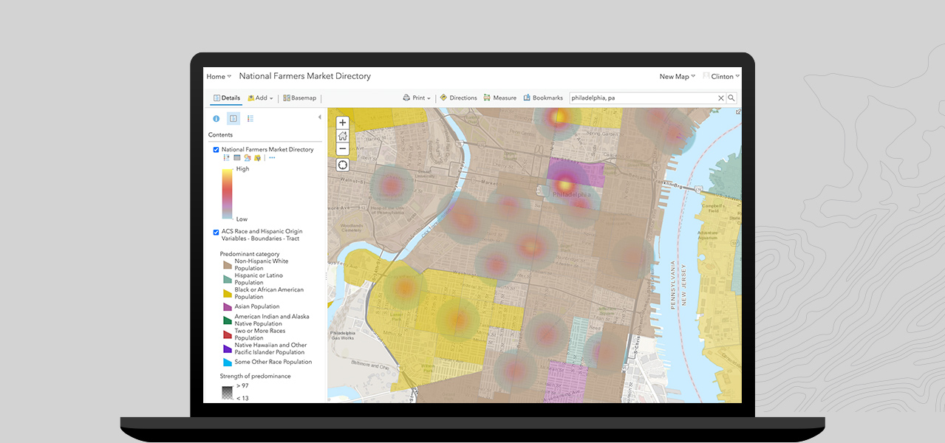Click Strength of predominance gradient swatch
This screenshot has height=443, width=945.
tap(228, 393)
